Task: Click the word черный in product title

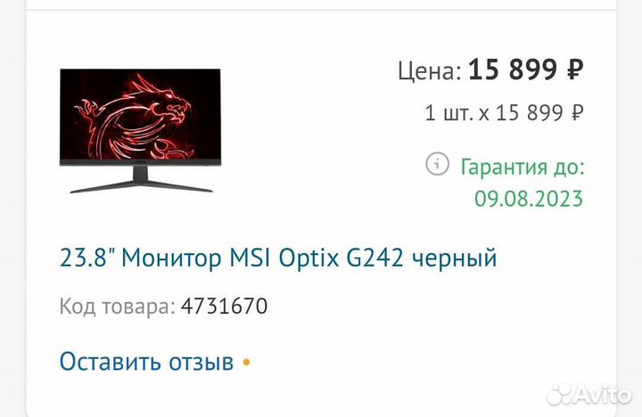Action: (454, 259)
